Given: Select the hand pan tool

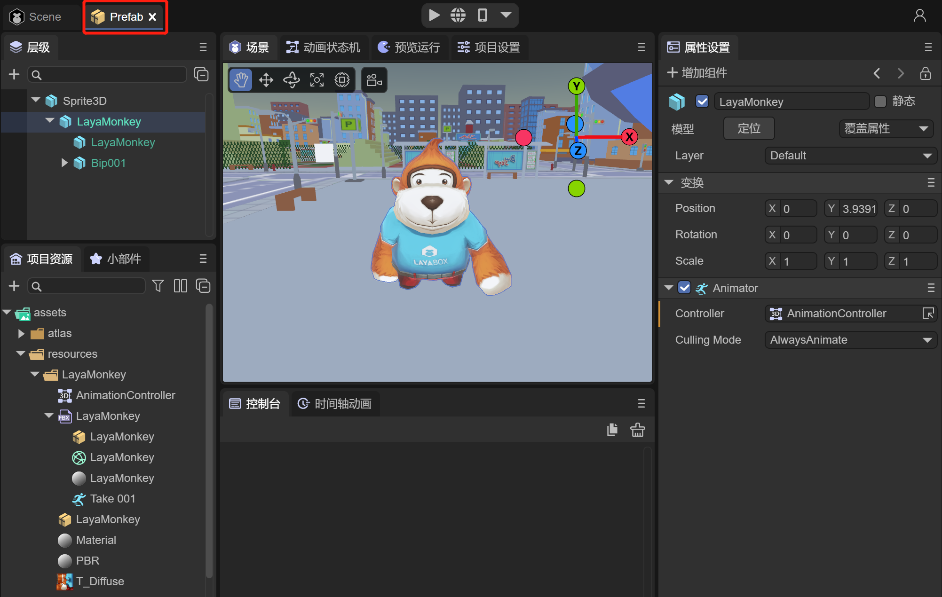Looking at the screenshot, I should tap(241, 80).
